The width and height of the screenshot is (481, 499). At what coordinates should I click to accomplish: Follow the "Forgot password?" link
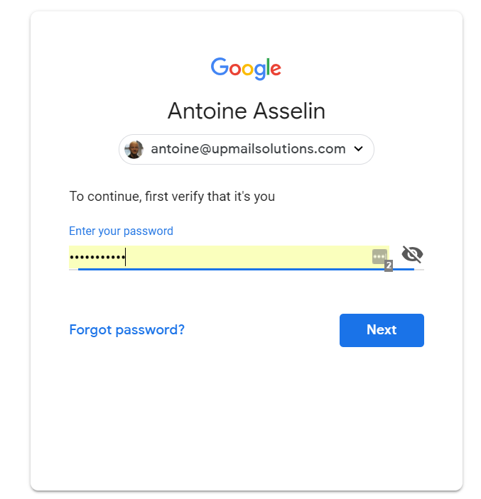126,330
